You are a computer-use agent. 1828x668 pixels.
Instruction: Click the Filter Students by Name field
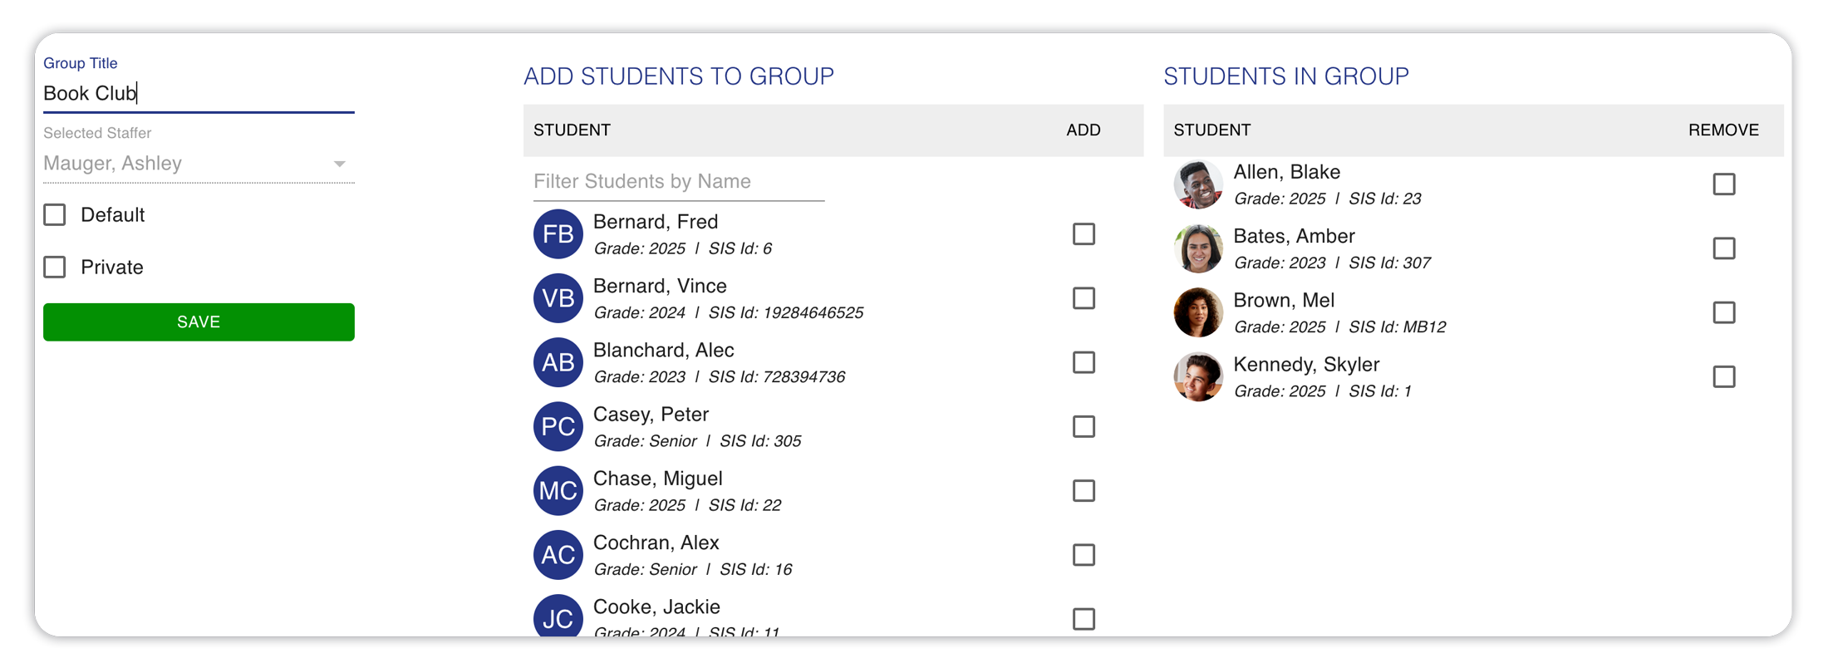(679, 181)
